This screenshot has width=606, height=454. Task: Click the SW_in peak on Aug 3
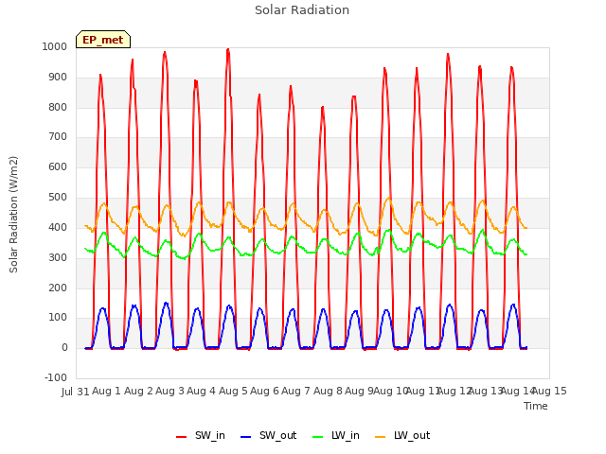[165, 52]
